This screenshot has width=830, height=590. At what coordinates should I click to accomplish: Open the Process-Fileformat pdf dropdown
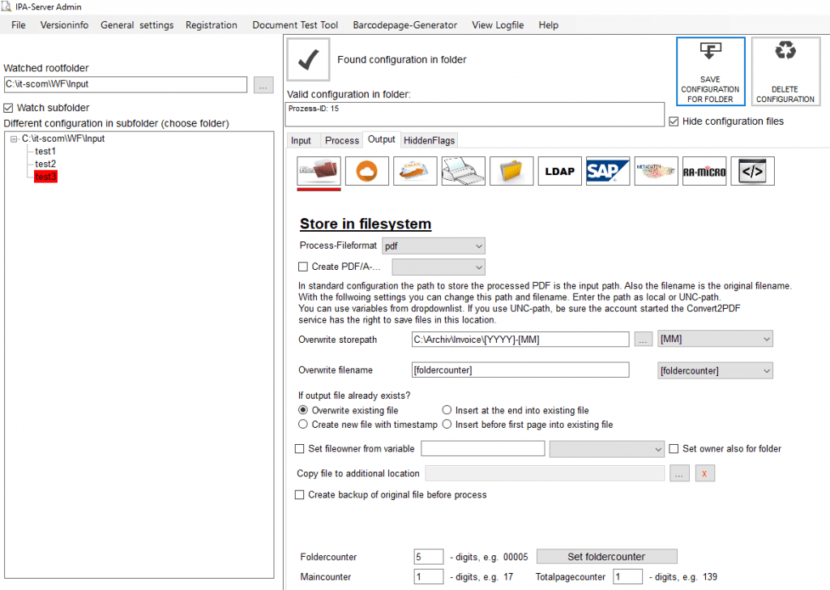coord(434,246)
